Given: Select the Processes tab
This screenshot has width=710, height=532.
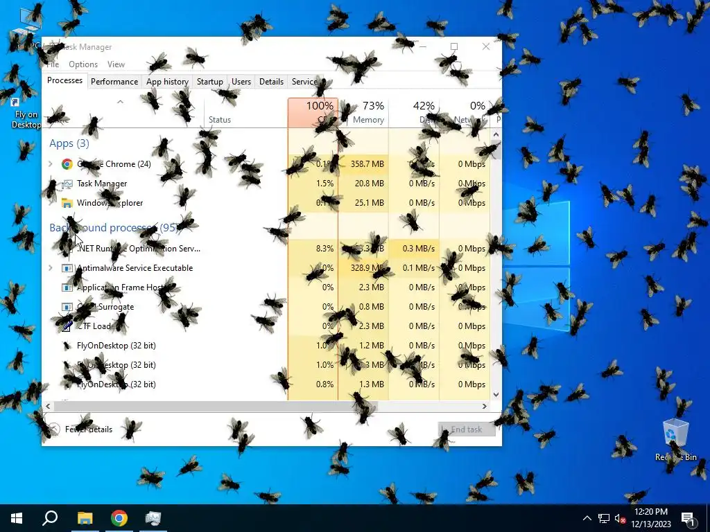Looking at the screenshot, I should pyautogui.click(x=64, y=80).
